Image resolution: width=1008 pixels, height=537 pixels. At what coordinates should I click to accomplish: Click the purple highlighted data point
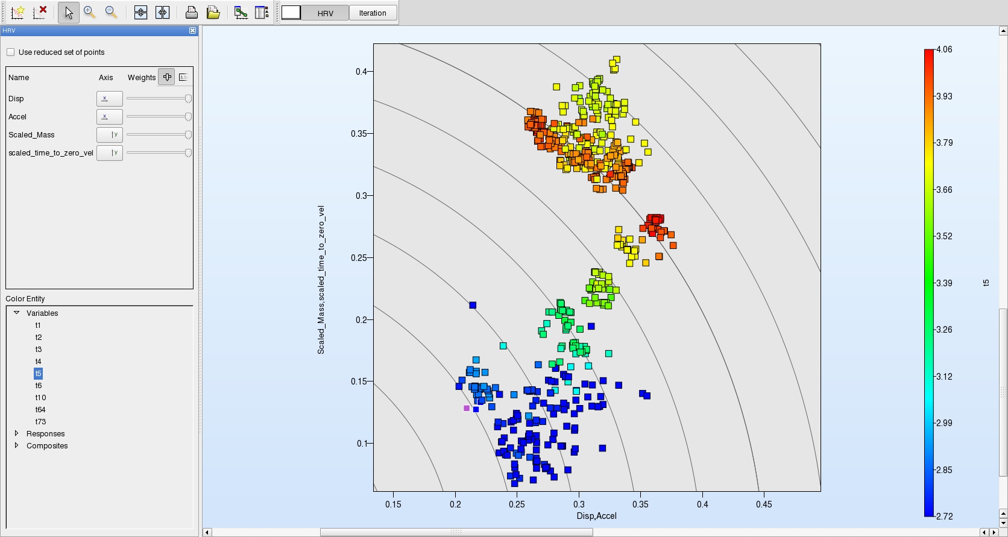(x=467, y=408)
